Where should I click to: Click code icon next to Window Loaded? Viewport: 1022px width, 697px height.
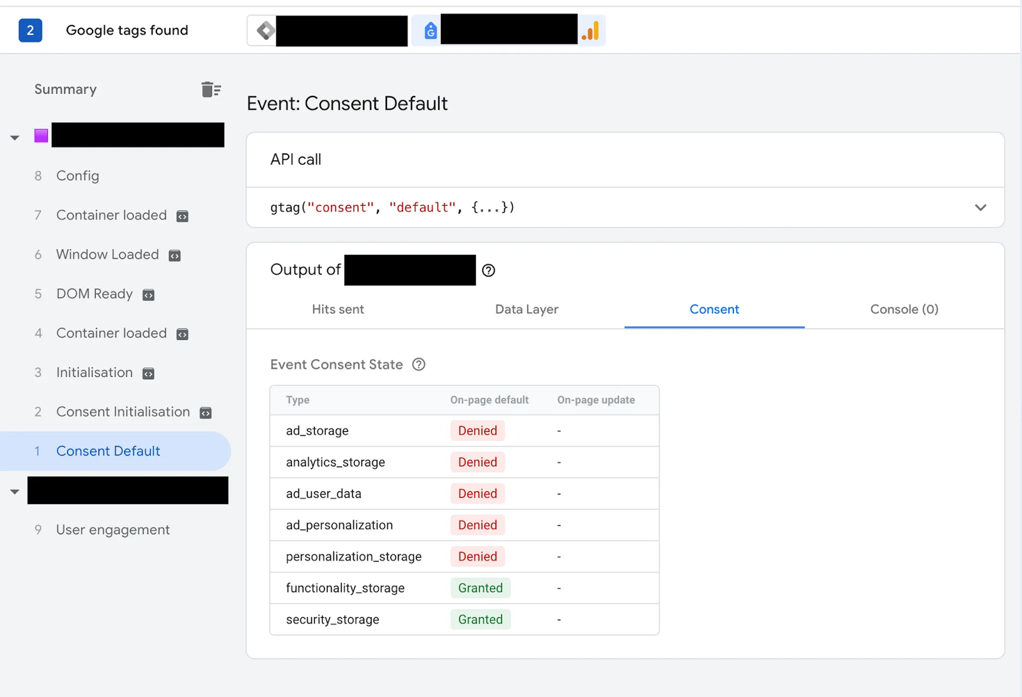[x=174, y=256]
